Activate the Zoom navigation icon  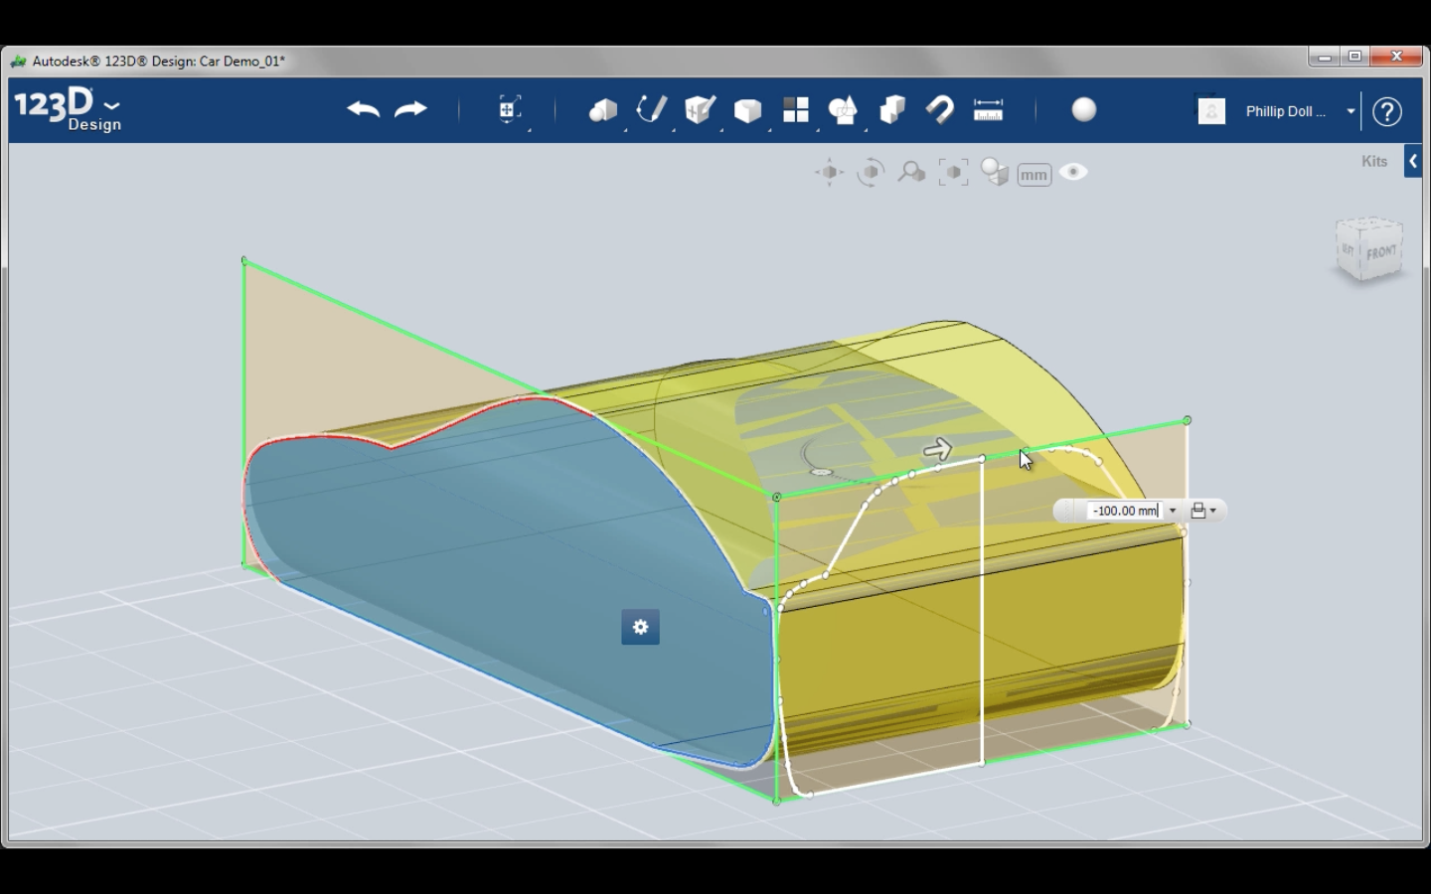click(911, 172)
